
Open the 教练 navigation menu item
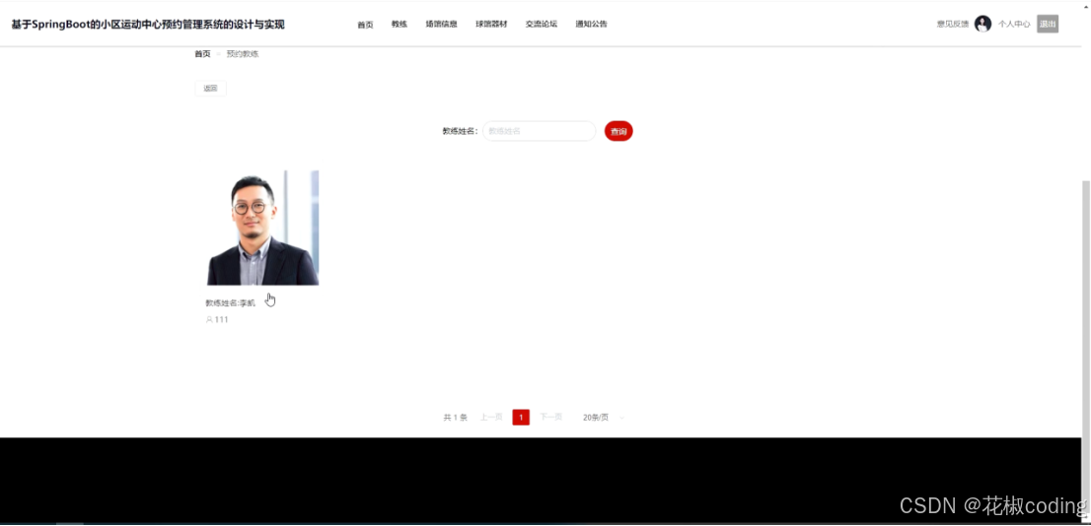click(x=399, y=25)
